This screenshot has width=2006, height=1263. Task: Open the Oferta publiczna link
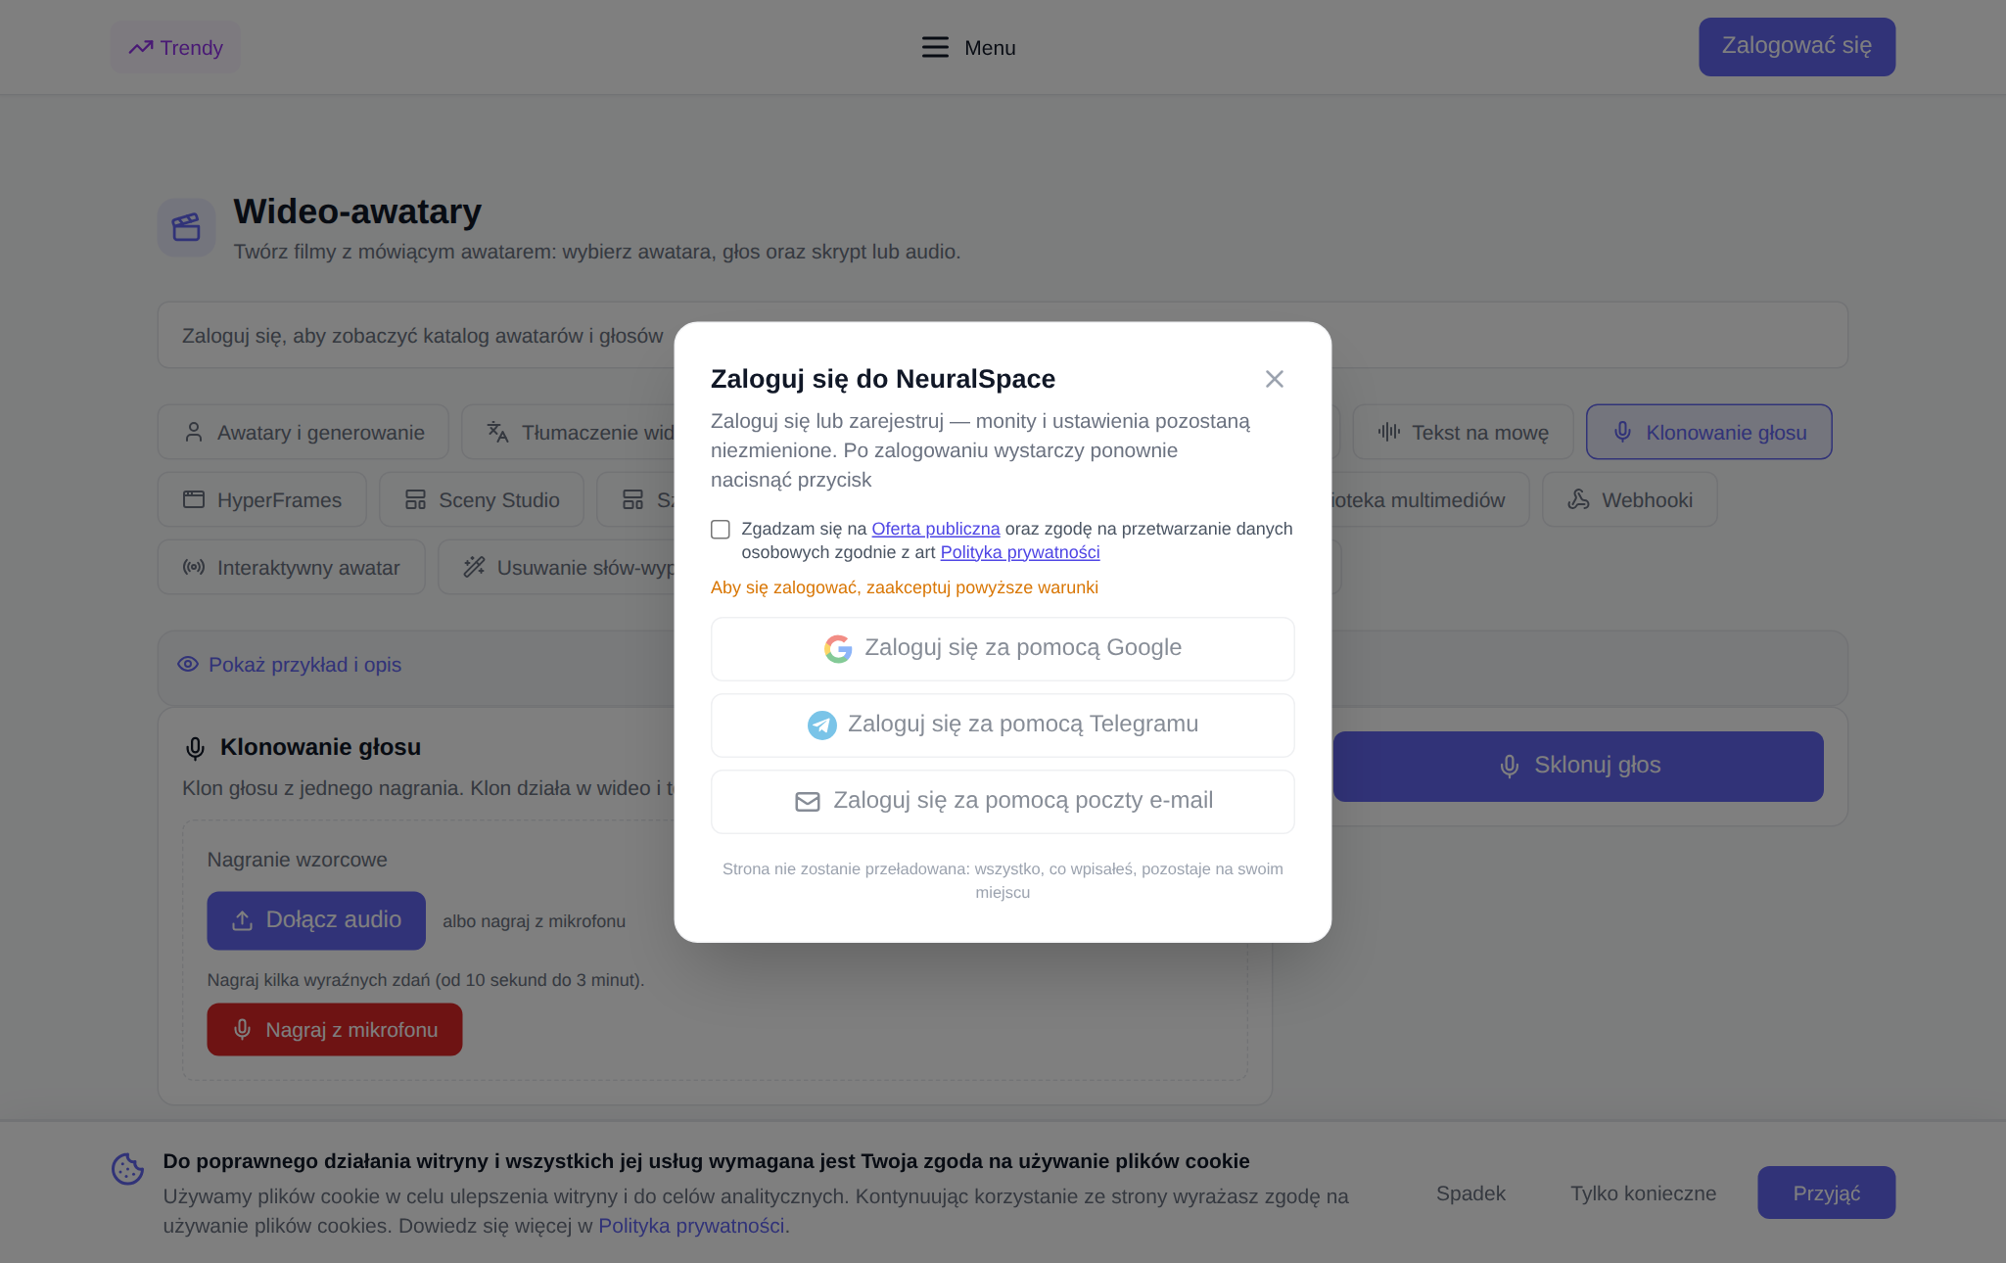point(936,529)
